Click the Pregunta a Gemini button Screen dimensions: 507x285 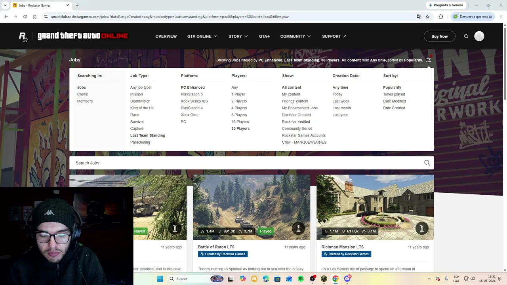pyautogui.click(x=446, y=5)
